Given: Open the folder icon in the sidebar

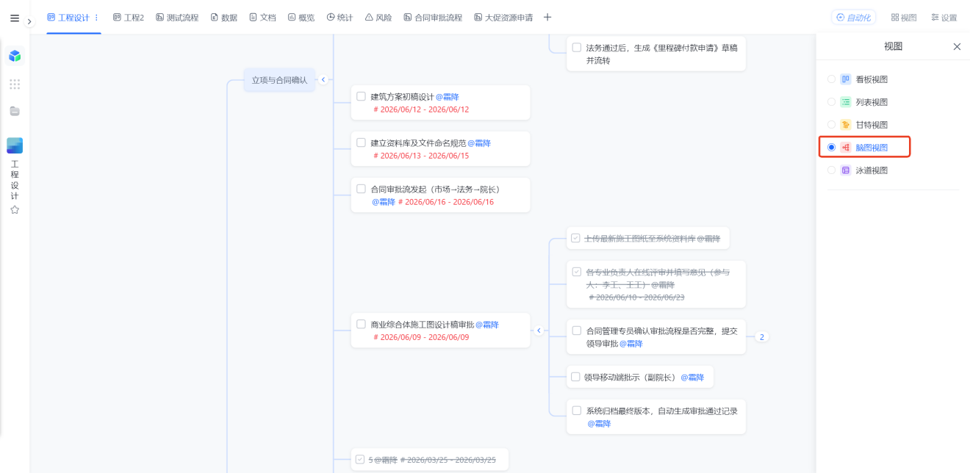Looking at the screenshot, I should click(x=15, y=111).
